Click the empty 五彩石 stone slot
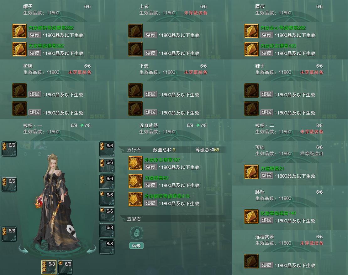 [x=136, y=233]
